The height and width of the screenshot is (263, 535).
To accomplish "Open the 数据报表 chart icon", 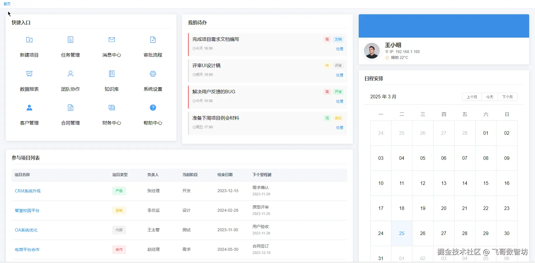I will (x=29, y=74).
